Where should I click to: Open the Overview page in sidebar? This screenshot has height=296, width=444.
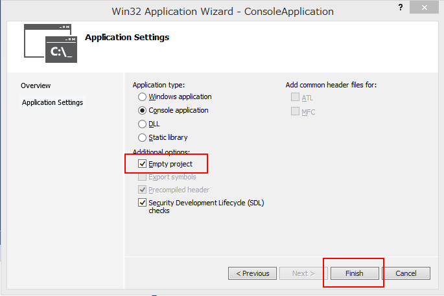pos(36,85)
